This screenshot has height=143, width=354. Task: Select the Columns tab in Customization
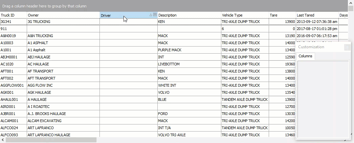click(x=305, y=56)
